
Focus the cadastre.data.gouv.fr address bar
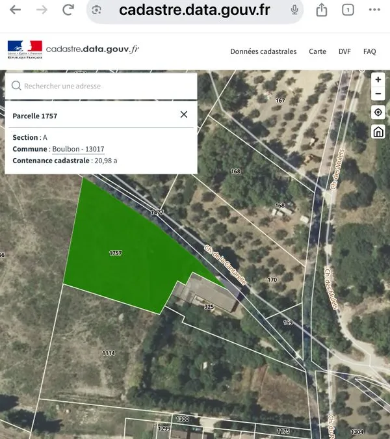(x=195, y=10)
